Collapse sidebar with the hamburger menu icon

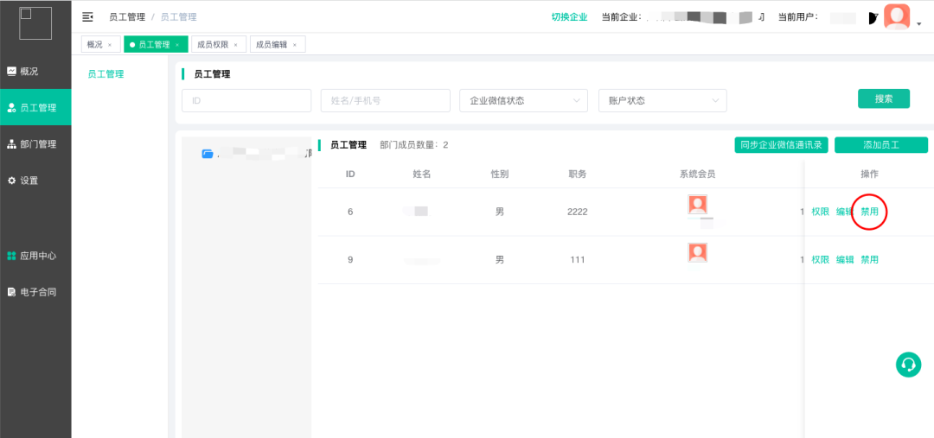87,17
